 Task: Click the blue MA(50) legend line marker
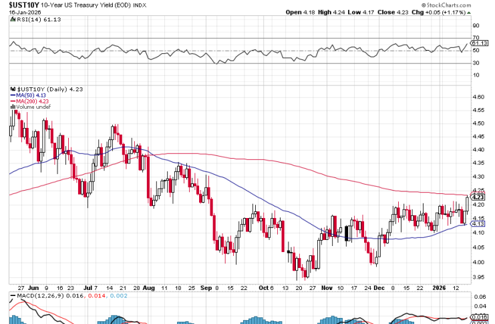pyautogui.click(x=13, y=95)
